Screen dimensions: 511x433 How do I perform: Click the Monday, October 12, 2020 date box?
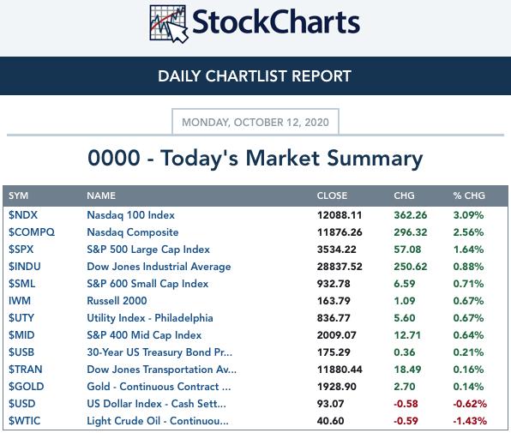pyautogui.click(x=255, y=122)
